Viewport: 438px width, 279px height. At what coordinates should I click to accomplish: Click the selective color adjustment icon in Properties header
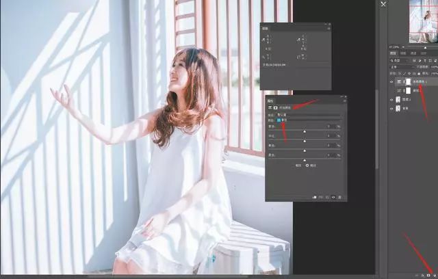point(270,107)
